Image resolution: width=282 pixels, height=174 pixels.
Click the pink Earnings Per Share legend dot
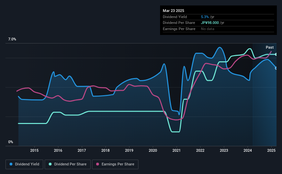[98, 164]
